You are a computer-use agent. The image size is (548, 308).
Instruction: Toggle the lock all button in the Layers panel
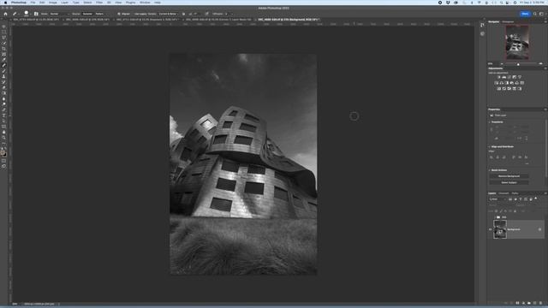pos(515,211)
